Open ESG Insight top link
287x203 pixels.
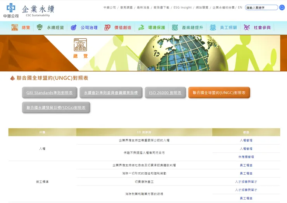[183, 7]
